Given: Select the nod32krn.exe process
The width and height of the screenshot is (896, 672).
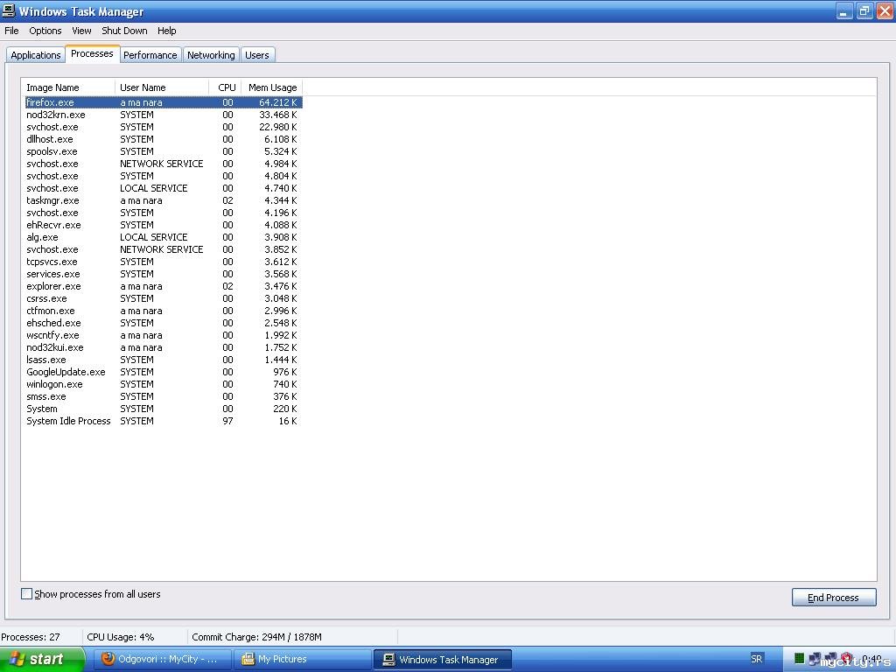Looking at the screenshot, I should pyautogui.click(x=163, y=115).
